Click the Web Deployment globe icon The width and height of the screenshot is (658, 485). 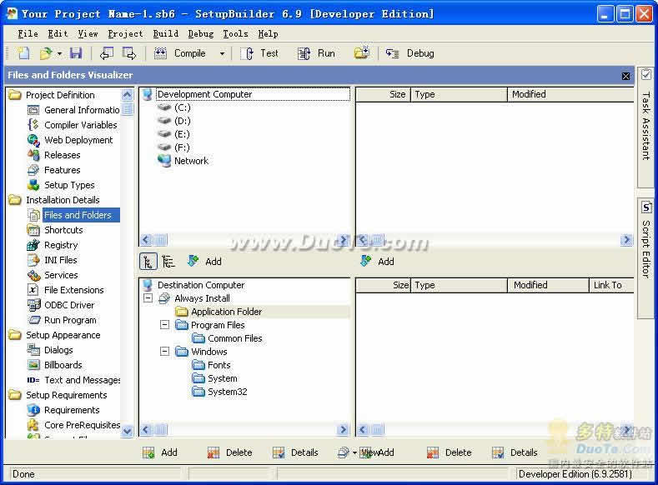33,140
